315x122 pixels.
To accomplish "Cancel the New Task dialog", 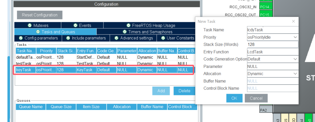I will [x=256, y=98].
